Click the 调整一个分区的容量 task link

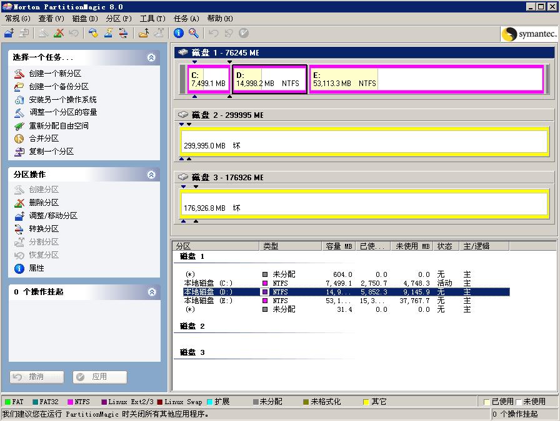click(x=62, y=112)
